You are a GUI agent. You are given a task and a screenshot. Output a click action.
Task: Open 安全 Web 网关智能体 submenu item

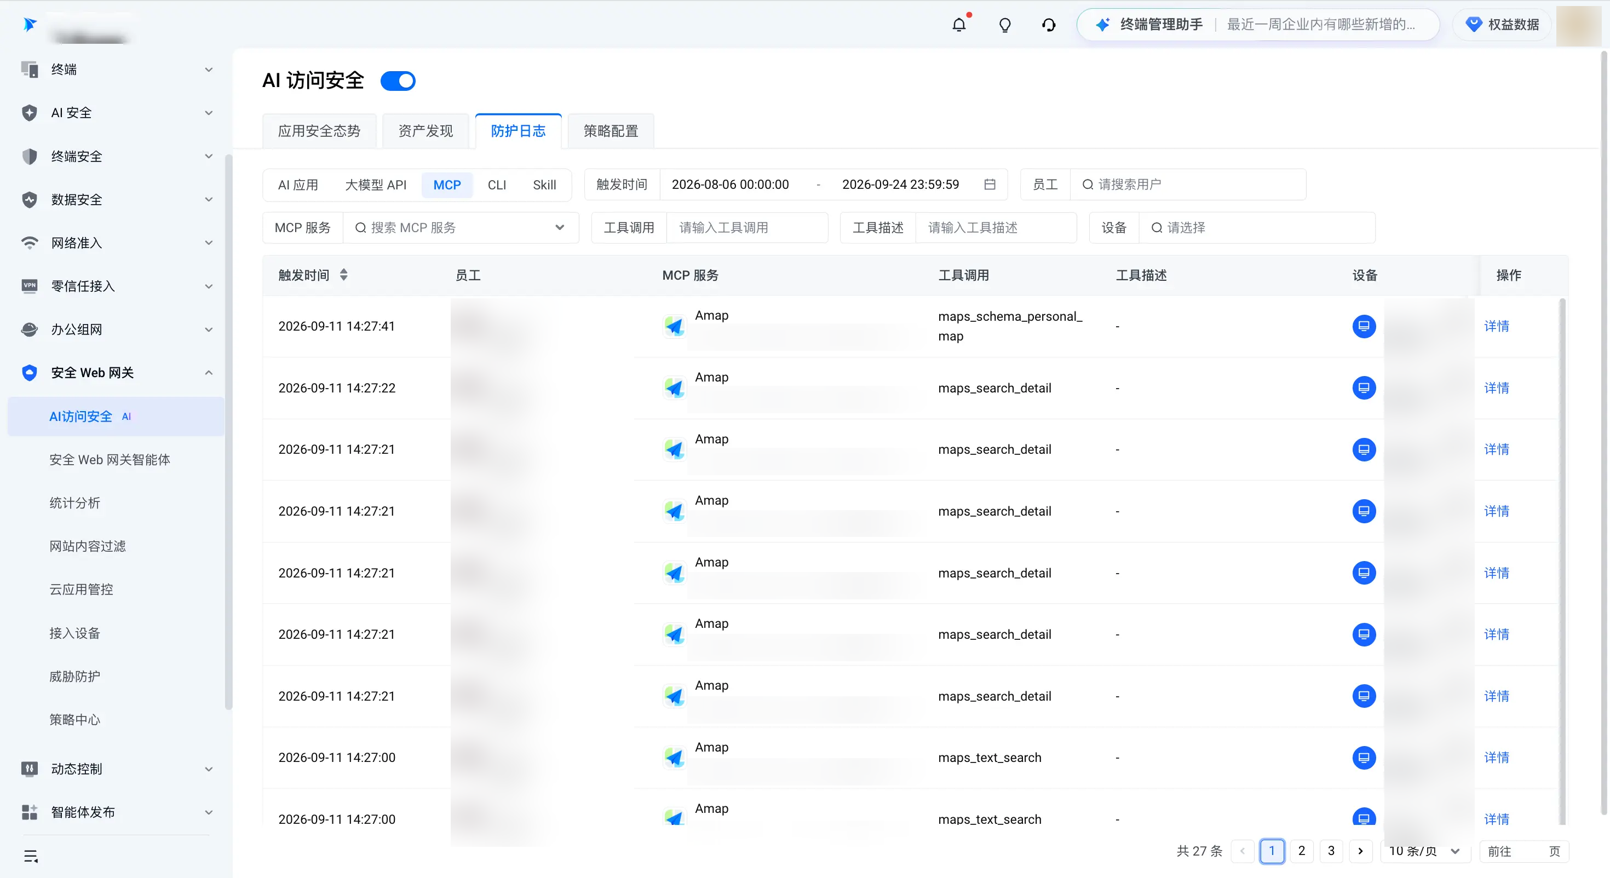pyautogui.click(x=110, y=460)
